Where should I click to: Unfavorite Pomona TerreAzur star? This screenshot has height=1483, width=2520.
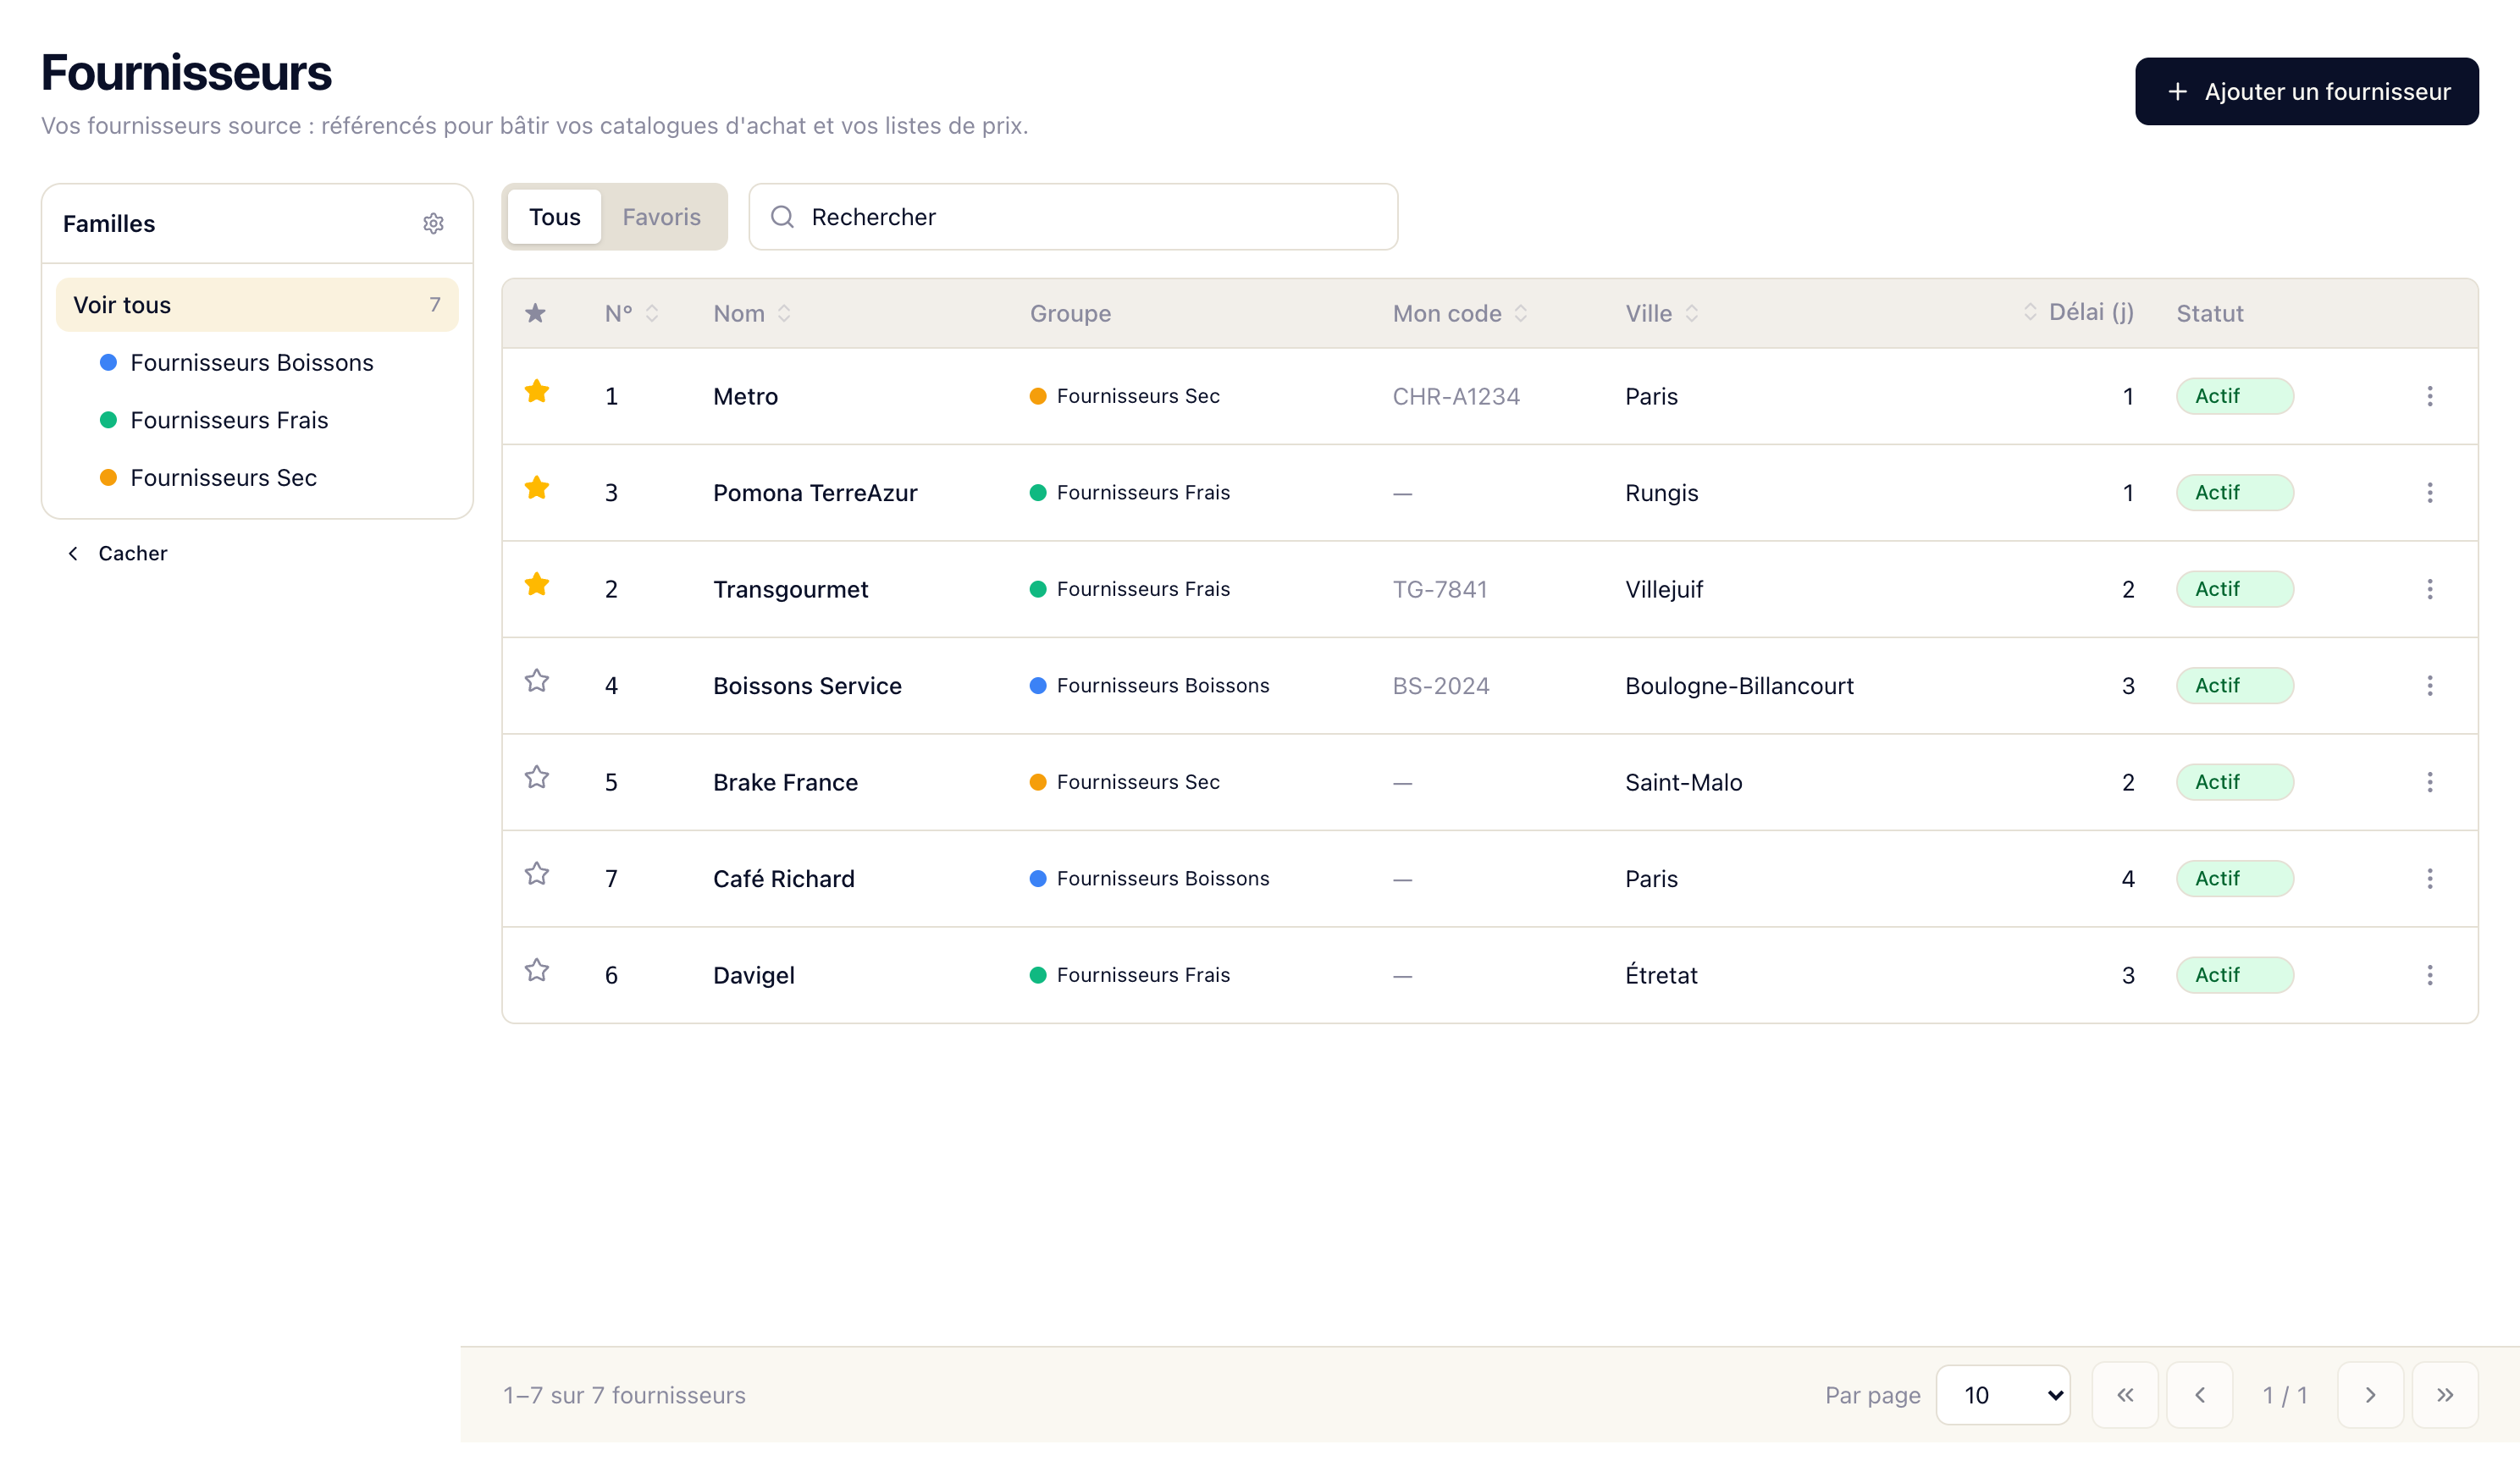[537, 488]
